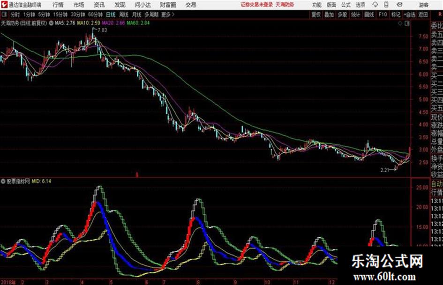Select the 日线 daily period
This screenshot has height=285, width=443.
click(x=111, y=15)
